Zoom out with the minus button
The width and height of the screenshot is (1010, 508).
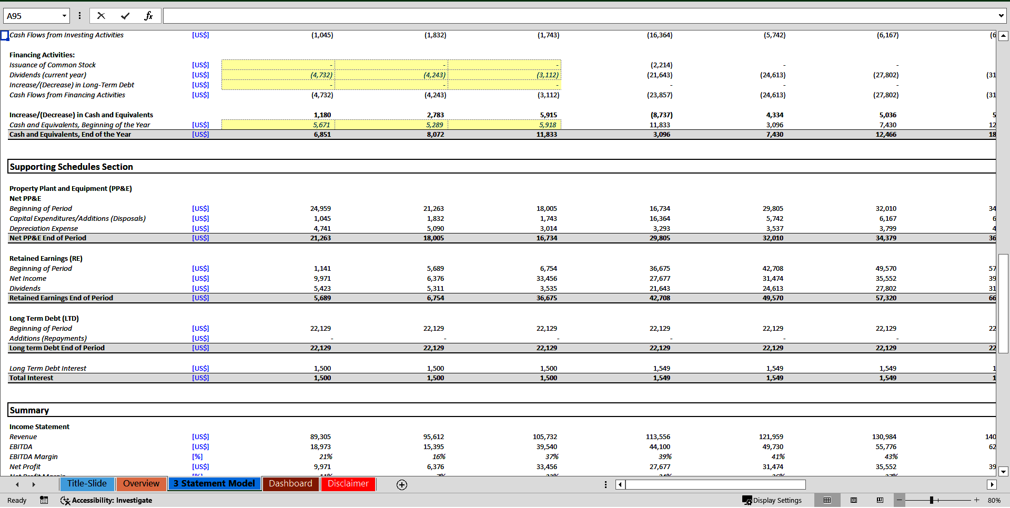[900, 500]
